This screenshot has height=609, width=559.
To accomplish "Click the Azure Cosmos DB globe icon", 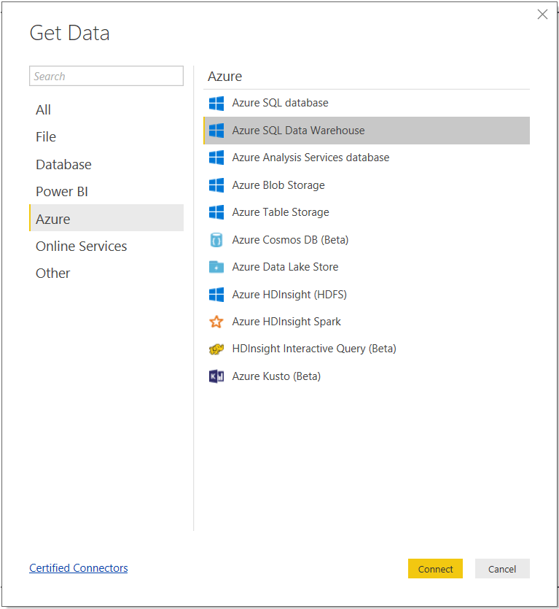I will [x=216, y=239].
